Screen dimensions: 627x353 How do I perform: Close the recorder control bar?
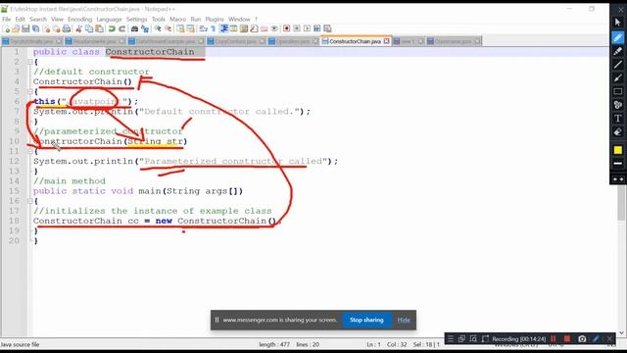[609, 338]
